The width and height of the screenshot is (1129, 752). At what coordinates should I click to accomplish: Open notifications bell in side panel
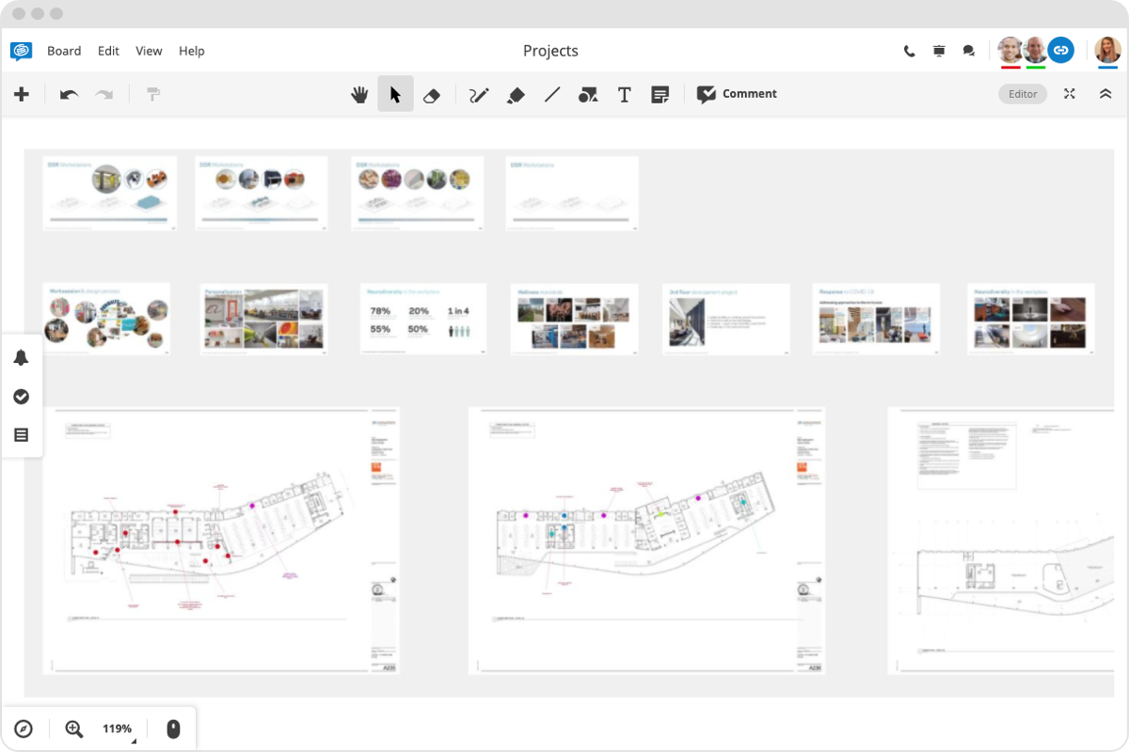point(22,357)
